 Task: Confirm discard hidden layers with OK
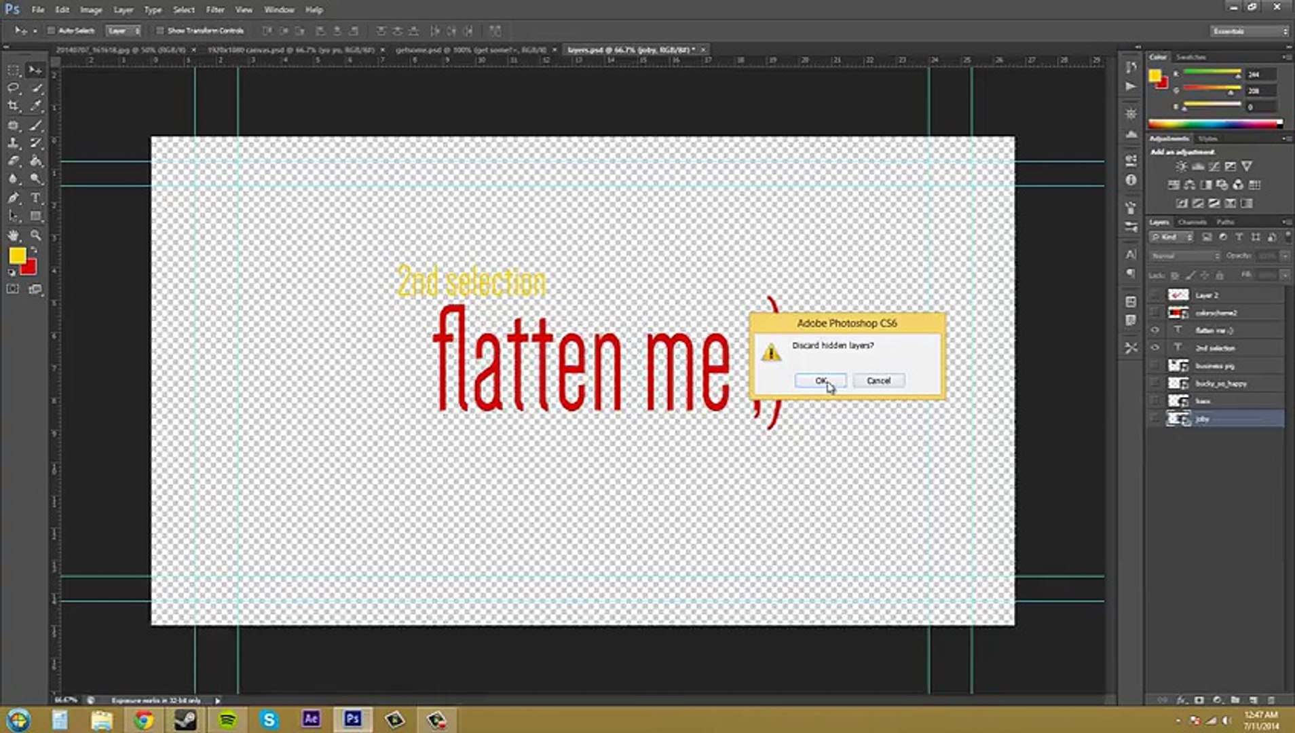pyautogui.click(x=821, y=381)
